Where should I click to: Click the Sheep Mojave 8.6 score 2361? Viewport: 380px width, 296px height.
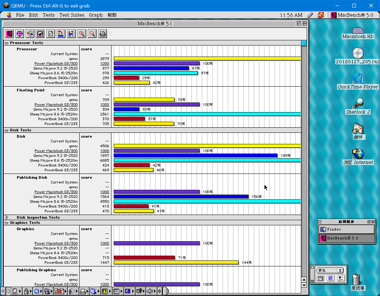click(x=104, y=114)
